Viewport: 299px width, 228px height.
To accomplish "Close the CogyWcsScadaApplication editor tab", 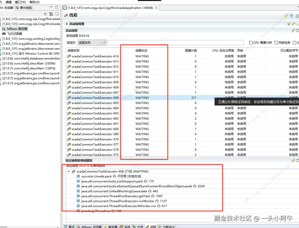I will point(156,8).
